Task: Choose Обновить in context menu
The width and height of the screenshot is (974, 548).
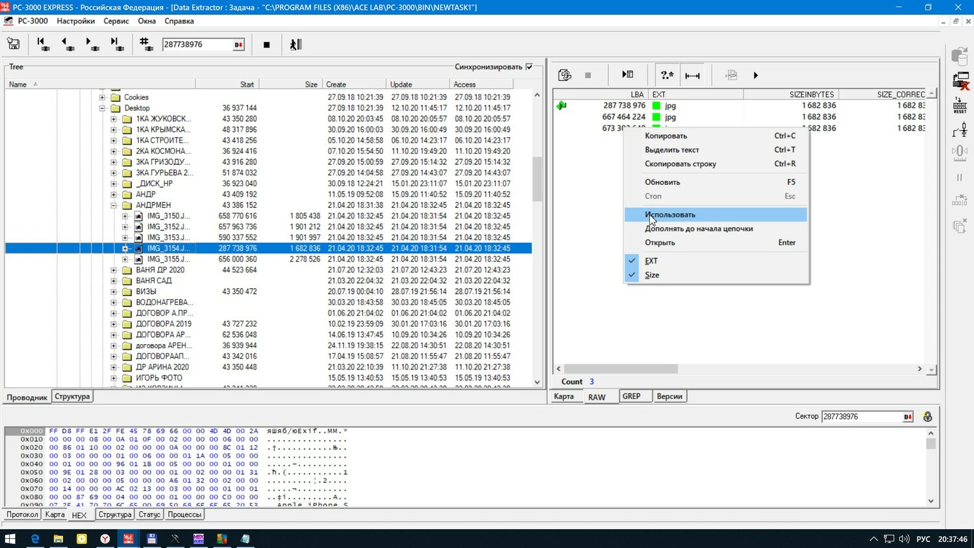Action: (717, 182)
